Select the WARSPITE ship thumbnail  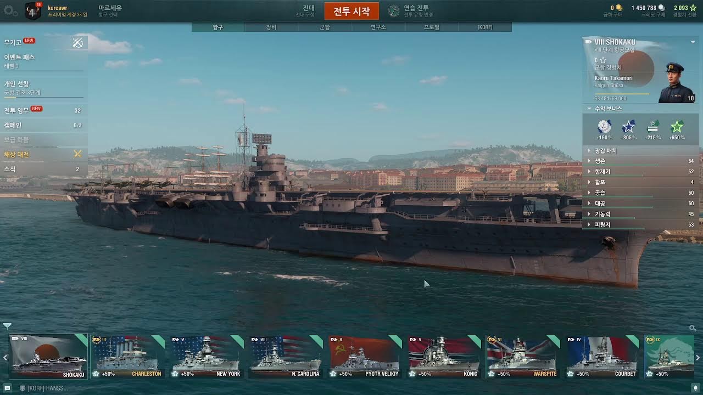(x=523, y=356)
